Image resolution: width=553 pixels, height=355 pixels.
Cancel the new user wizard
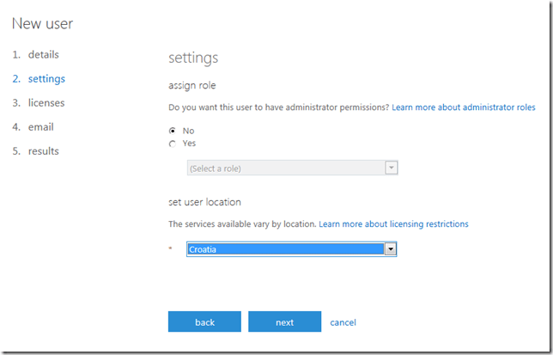(x=343, y=322)
